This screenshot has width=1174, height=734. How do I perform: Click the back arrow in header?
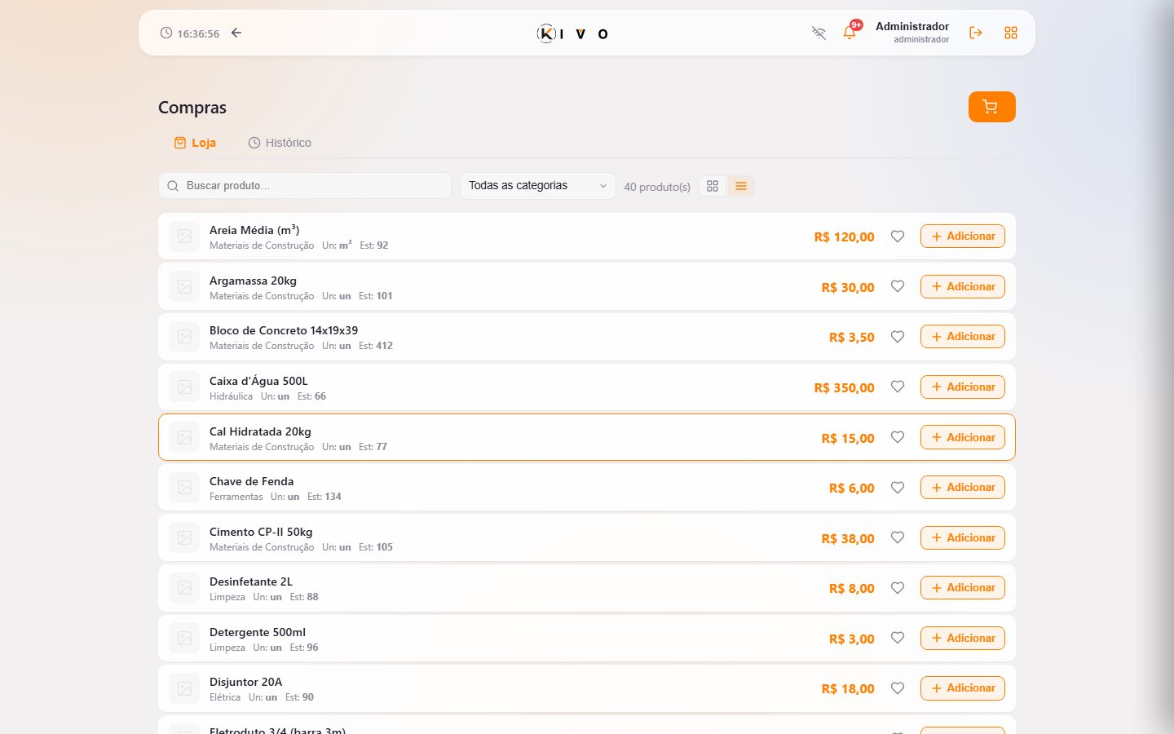[x=236, y=33]
